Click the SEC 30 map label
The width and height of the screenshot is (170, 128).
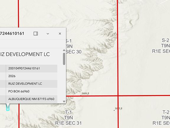point(73,52)
